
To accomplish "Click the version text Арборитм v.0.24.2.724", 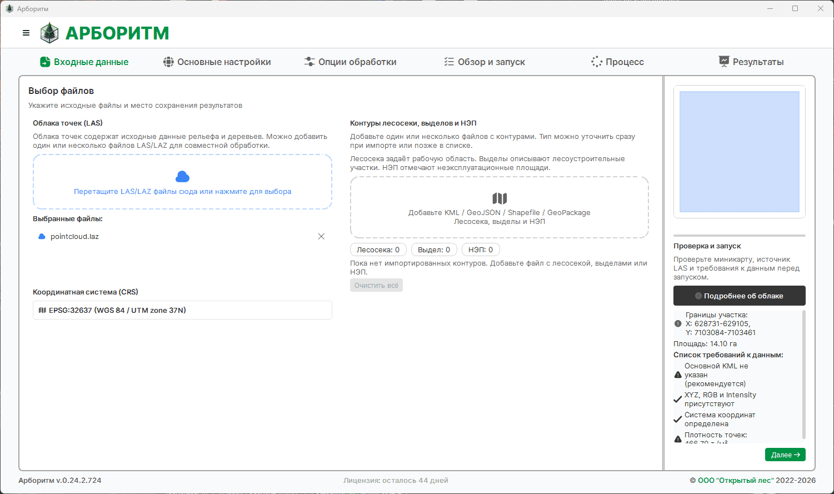I will (60, 481).
